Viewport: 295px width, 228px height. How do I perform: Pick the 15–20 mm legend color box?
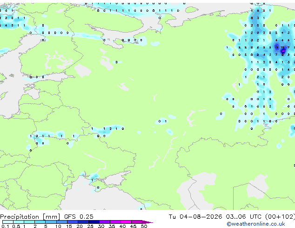click(x=72, y=222)
